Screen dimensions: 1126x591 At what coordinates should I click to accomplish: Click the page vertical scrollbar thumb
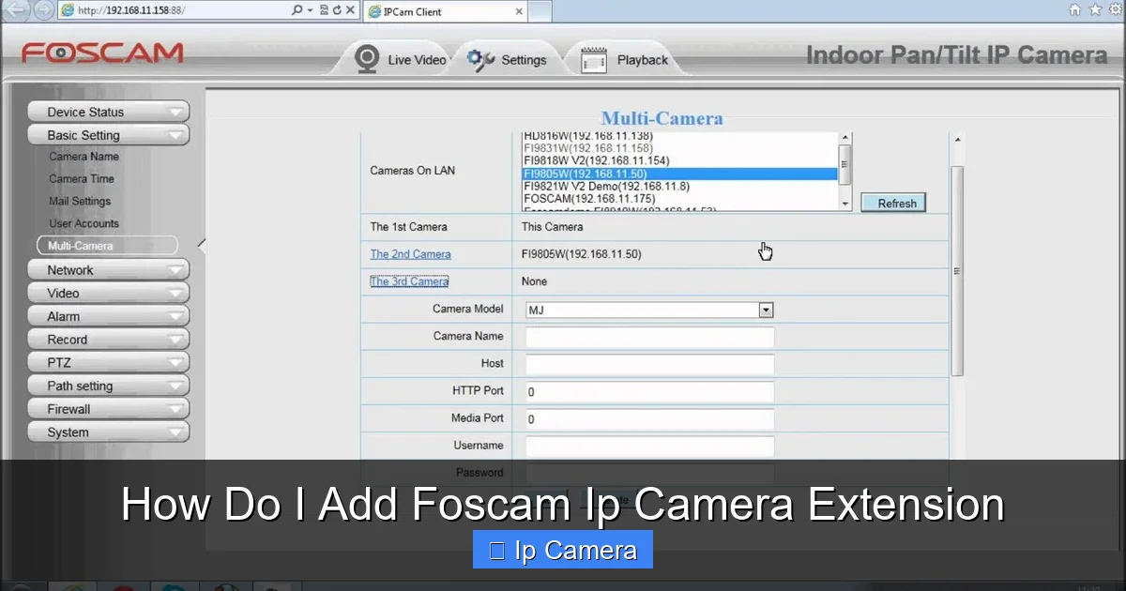click(x=957, y=271)
